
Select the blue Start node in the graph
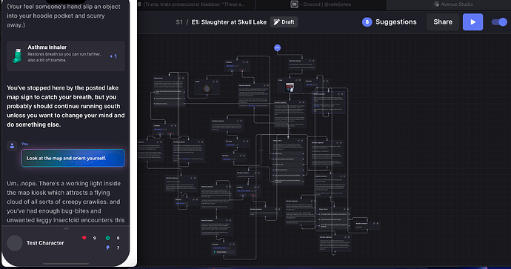tap(277, 48)
